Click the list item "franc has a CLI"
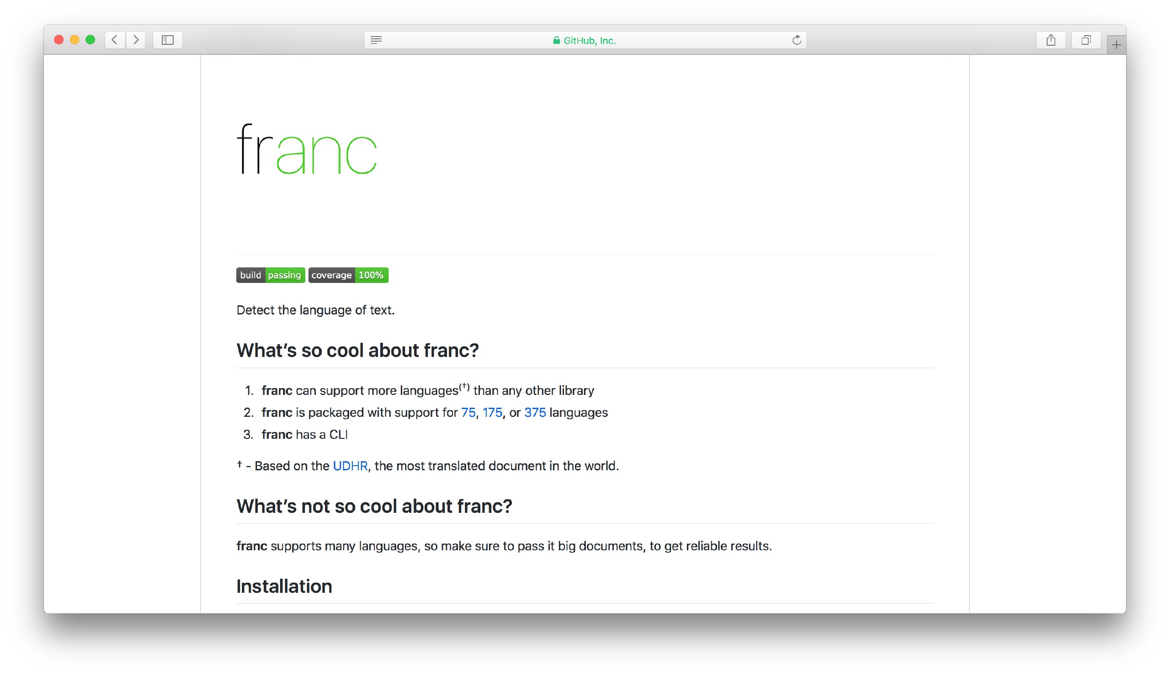This screenshot has height=676, width=1170. (x=304, y=434)
